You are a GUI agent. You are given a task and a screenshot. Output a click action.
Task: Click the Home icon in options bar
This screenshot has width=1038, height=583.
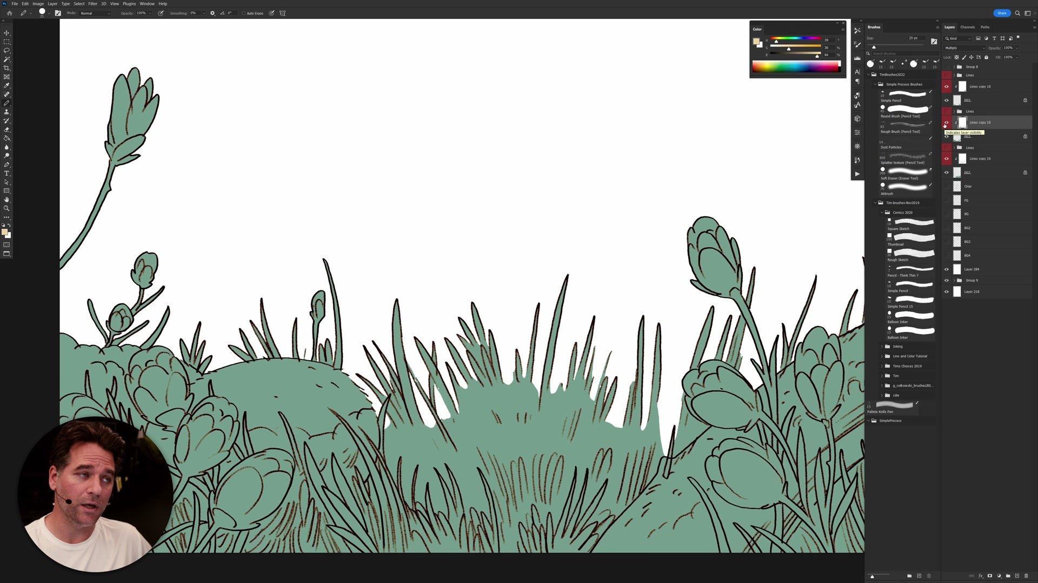pos(9,13)
